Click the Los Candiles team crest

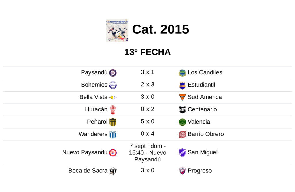(182, 73)
